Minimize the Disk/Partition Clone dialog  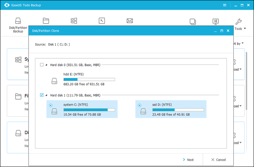(x=215, y=31)
